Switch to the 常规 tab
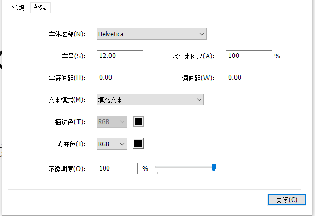The width and height of the screenshot is (315, 216). (19, 8)
